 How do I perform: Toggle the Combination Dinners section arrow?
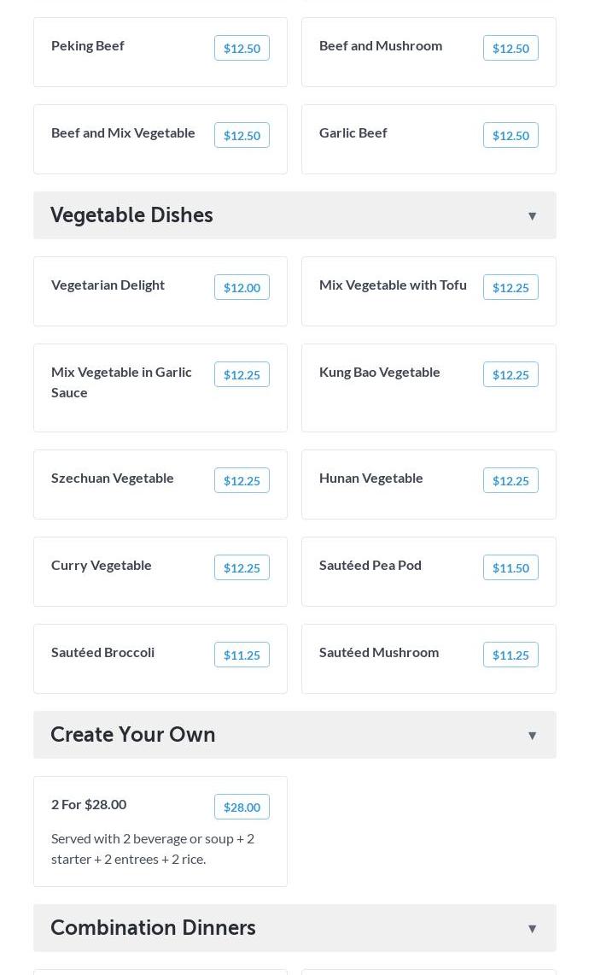pyautogui.click(x=532, y=929)
